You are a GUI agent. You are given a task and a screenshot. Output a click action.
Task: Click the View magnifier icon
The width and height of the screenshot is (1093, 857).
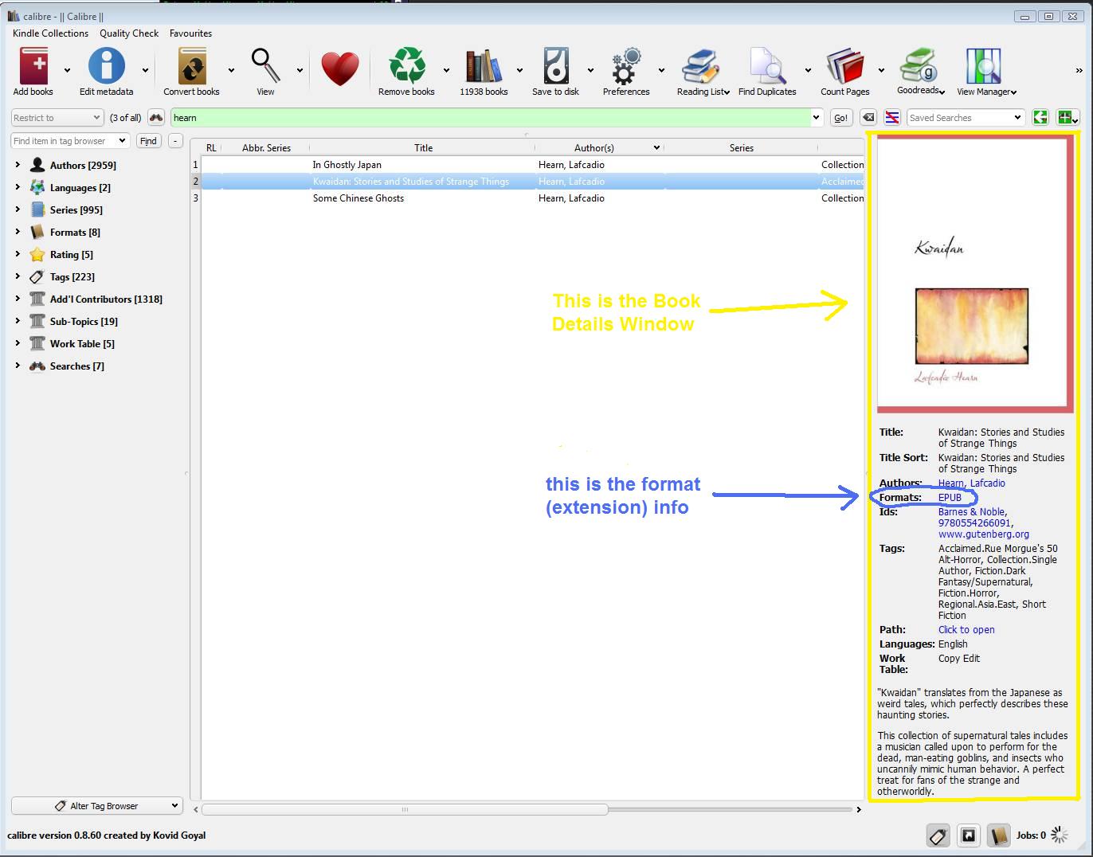tap(265, 66)
